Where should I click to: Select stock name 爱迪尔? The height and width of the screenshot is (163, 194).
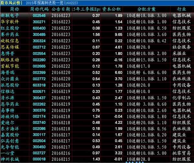click(x=7, y=122)
